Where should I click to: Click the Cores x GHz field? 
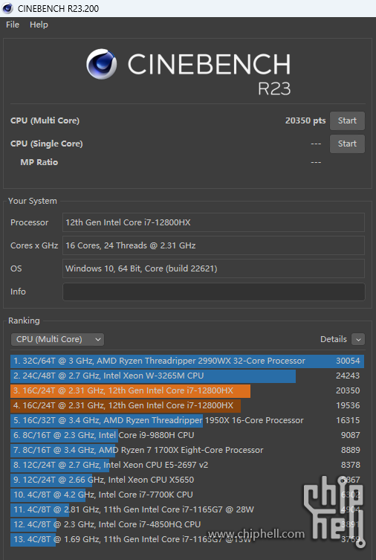(213, 245)
